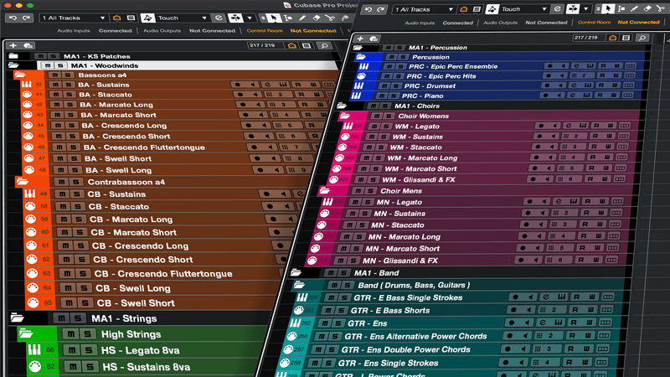Click the monitor speaker icon on WM - Legato
This screenshot has width=670, height=377.
click(x=554, y=127)
